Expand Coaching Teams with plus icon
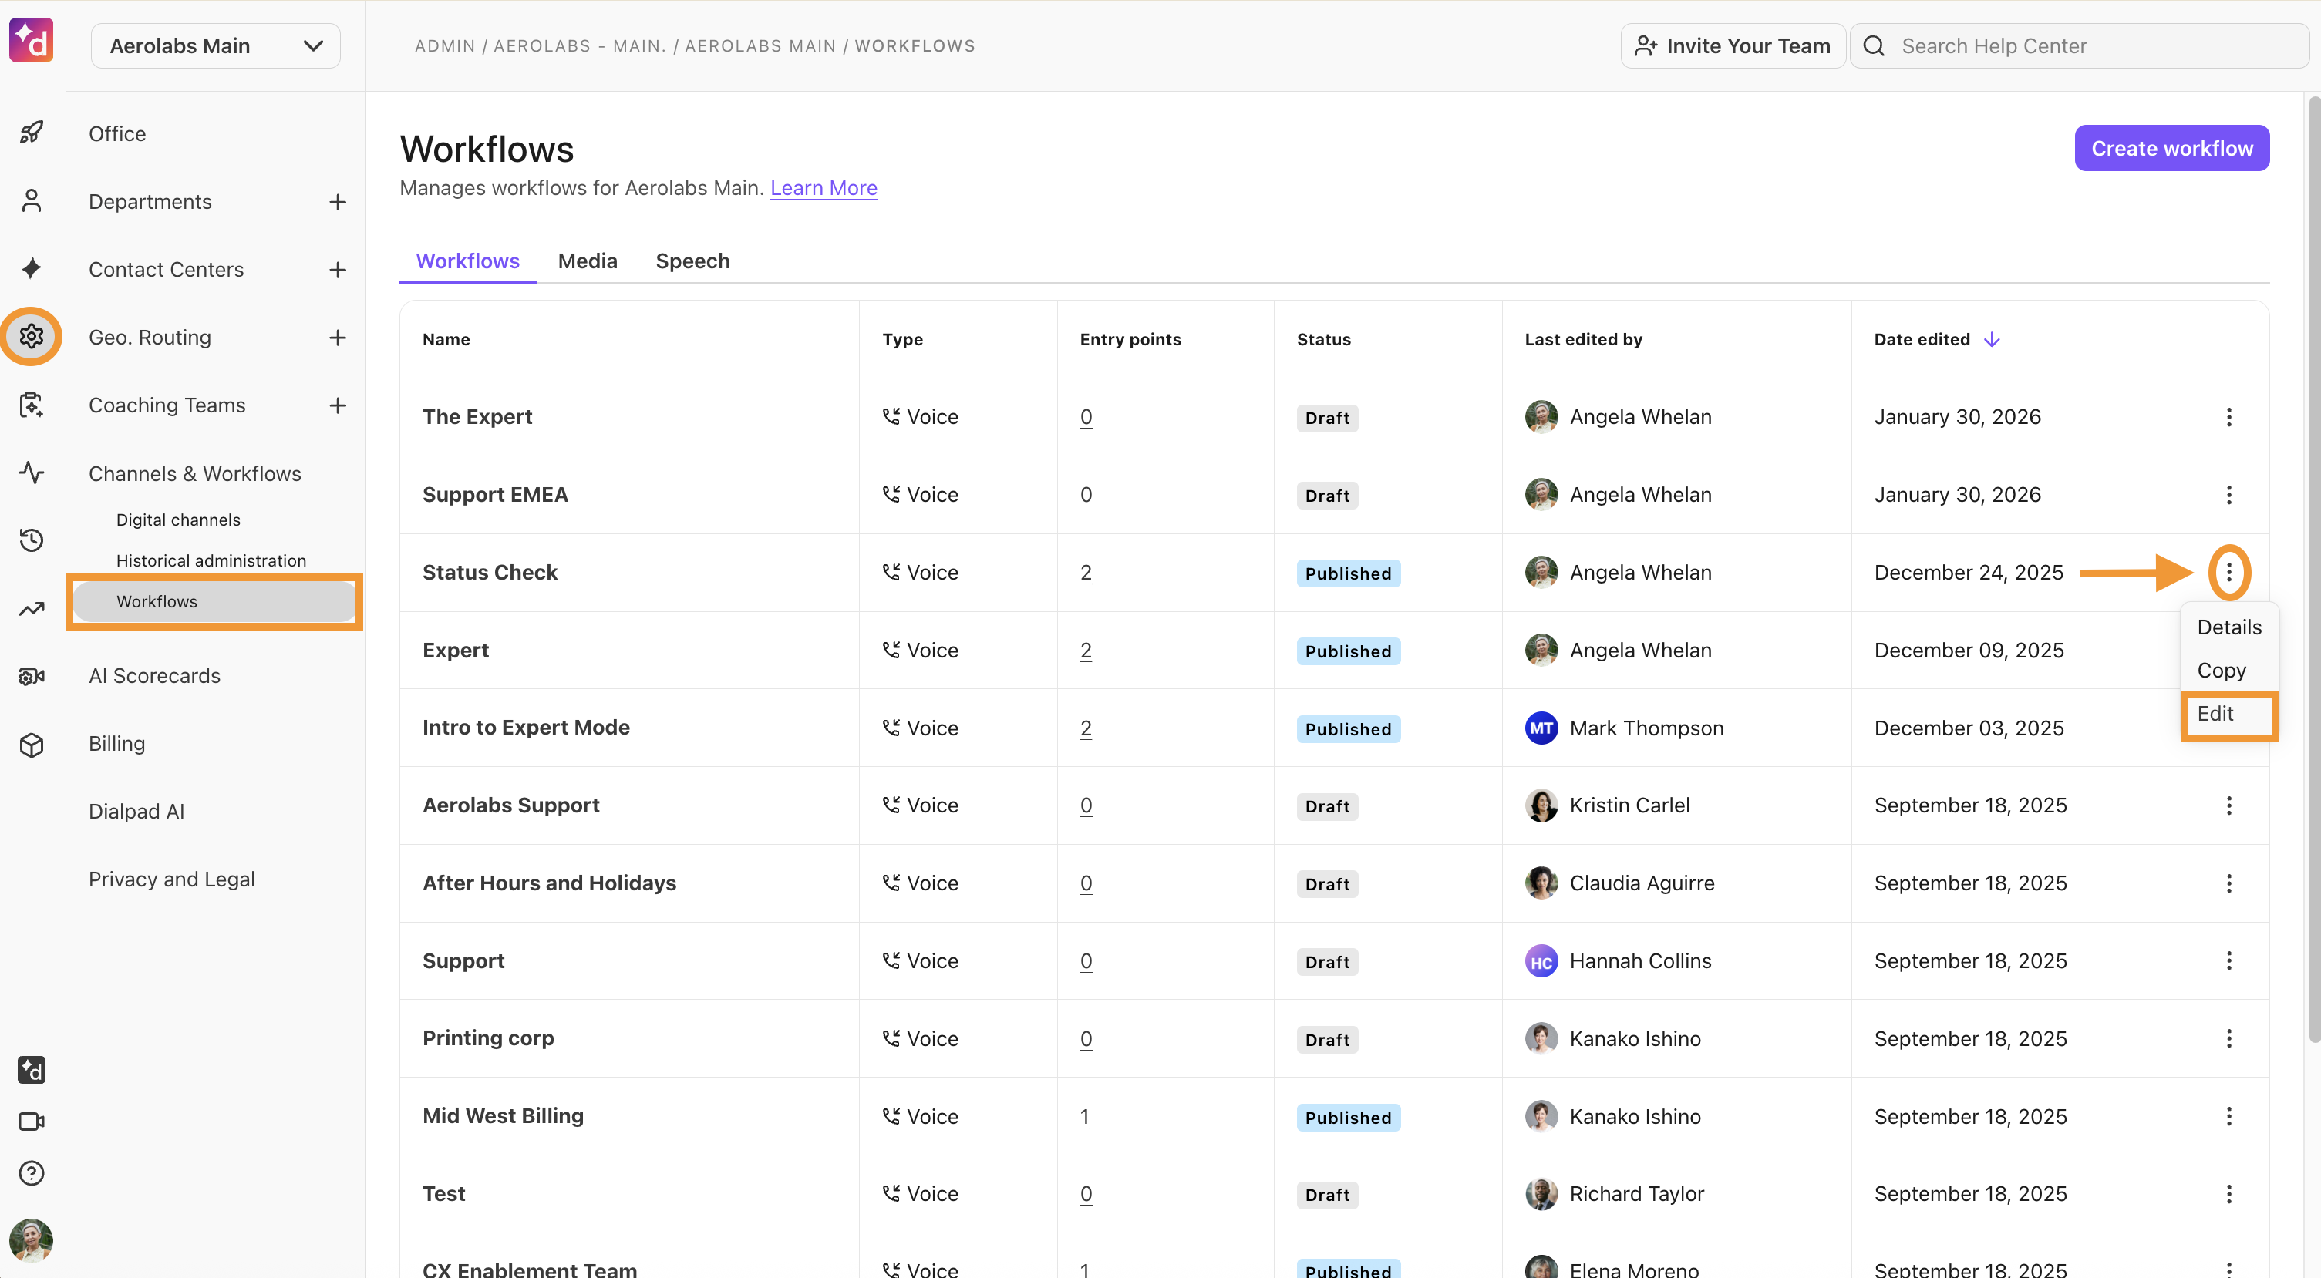Image resolution: width=2321 pixels, height=1278 pixels. pyautogui.click(x=338, y=405)
